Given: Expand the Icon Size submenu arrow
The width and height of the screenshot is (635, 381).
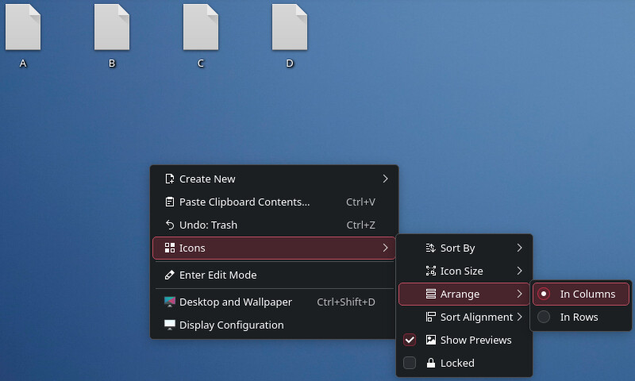Looking at the screenshot, I should (x=520, y=271).
